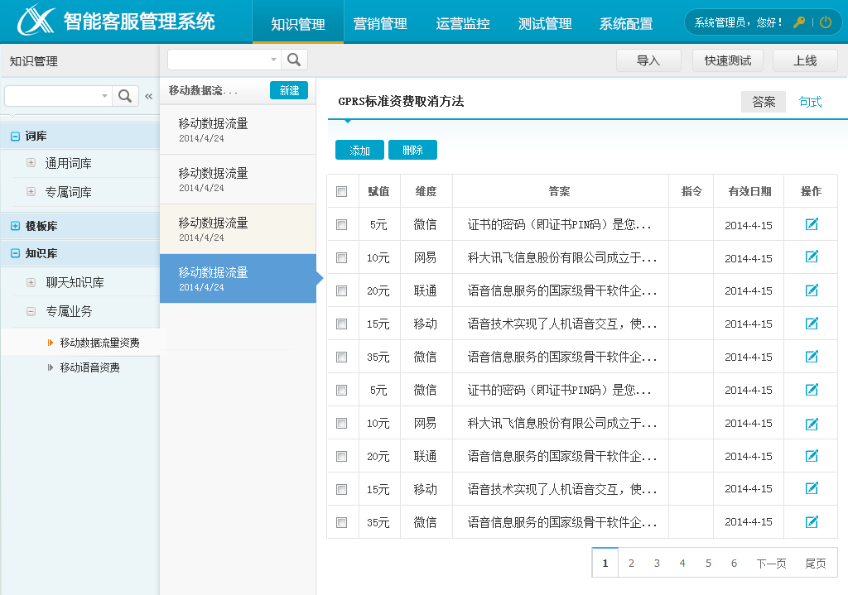Switch to 营销管理 tab
Image resolution: width=848 pixels, height=595 pixels.
[380, 23]
